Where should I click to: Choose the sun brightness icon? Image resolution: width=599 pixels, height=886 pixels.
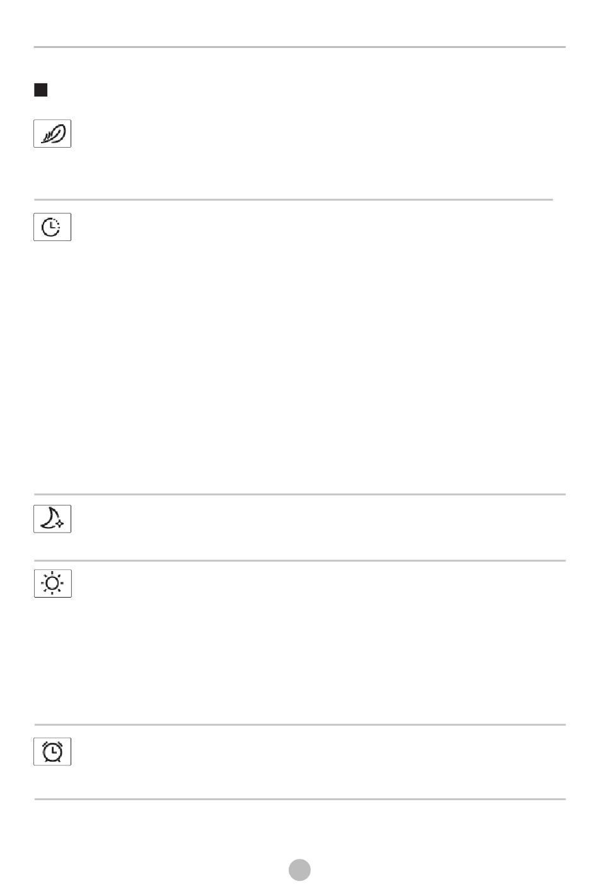point(52,584)
